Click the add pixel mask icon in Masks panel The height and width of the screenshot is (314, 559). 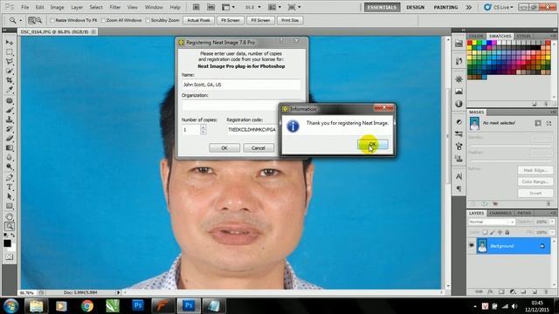tap(538, 123)
